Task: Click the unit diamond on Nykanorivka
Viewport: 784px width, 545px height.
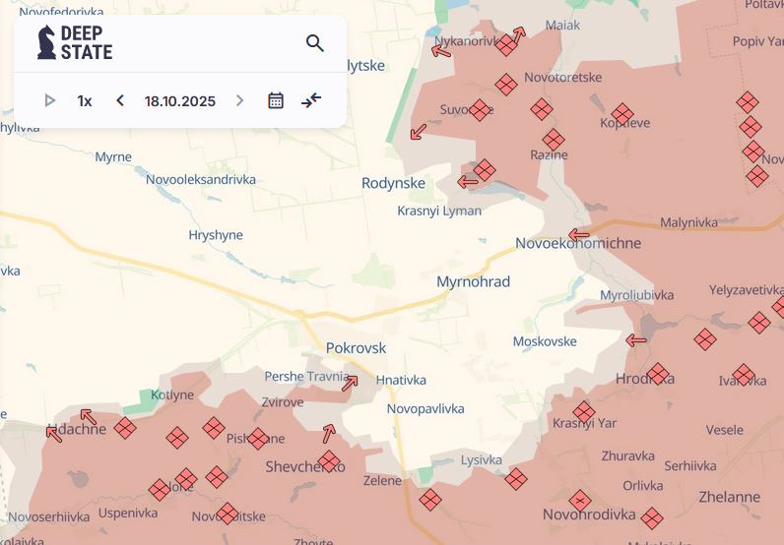Action: coord(506,45)
